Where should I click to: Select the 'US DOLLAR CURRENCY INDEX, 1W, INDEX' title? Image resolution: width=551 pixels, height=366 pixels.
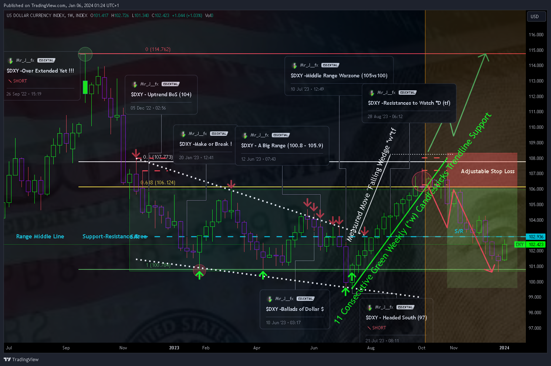coord(47,16)
